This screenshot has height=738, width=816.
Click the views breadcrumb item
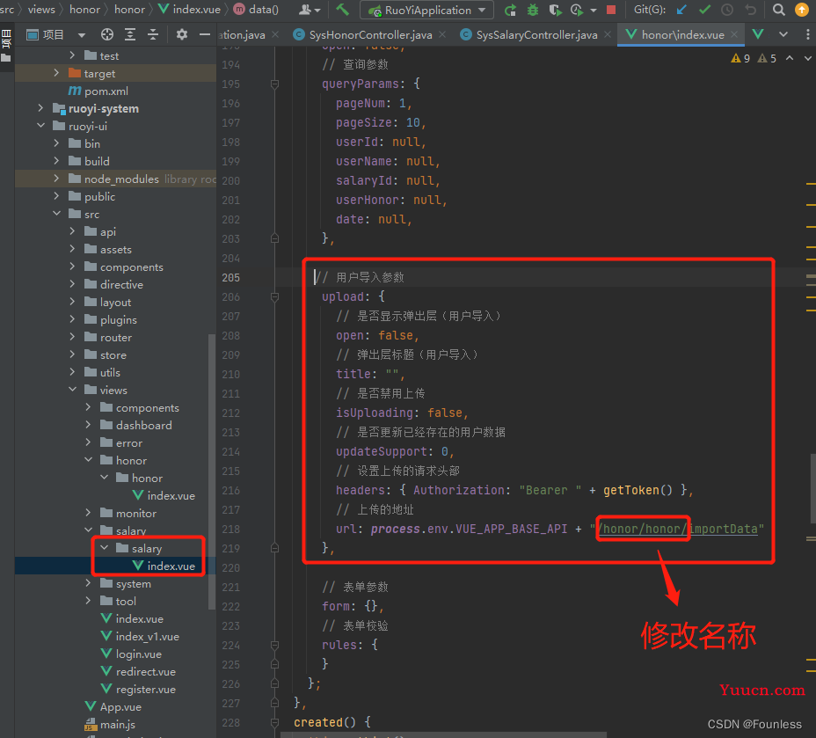pos(41,10)
